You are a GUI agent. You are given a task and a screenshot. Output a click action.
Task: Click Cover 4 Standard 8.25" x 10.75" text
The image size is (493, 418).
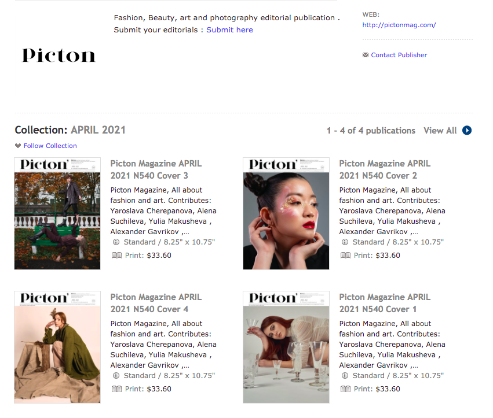[169, 375]
